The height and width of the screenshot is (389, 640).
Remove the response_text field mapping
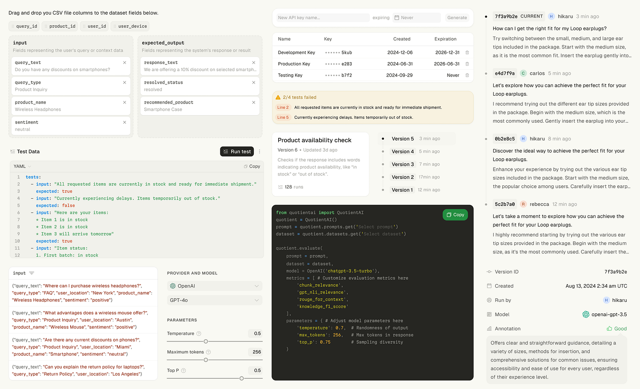tap(254, 63)
